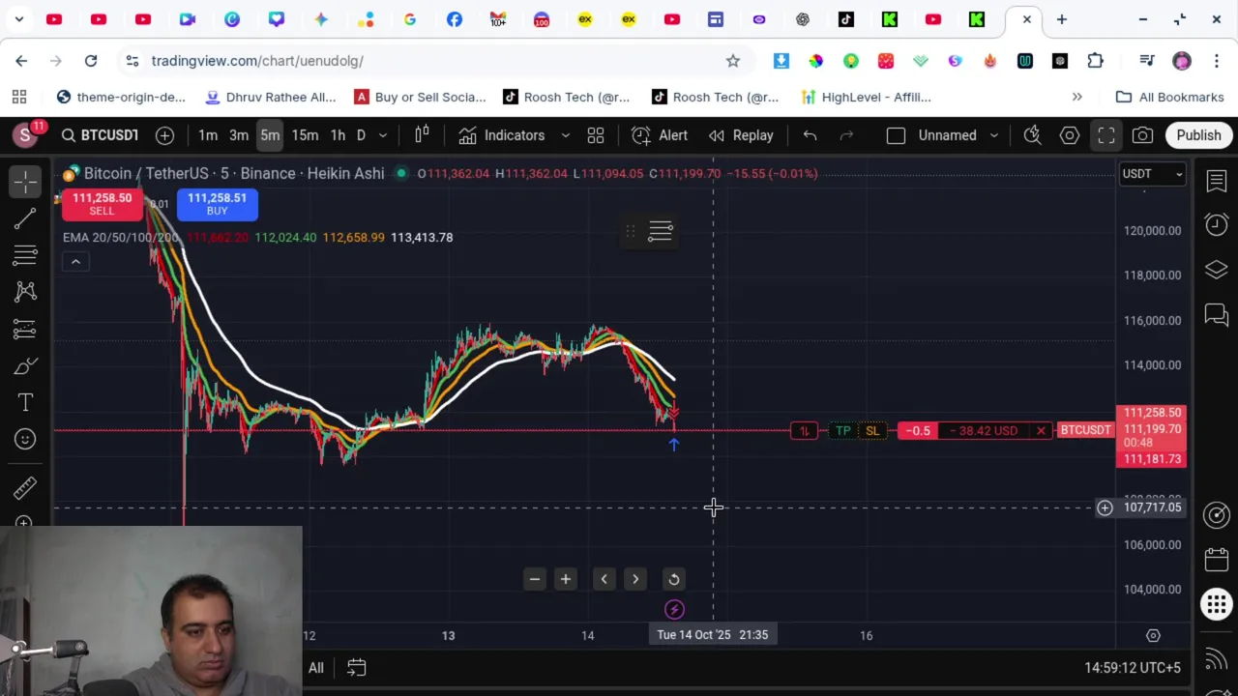
Task: Open the chats panel icon
Action: pos(1217,314)
